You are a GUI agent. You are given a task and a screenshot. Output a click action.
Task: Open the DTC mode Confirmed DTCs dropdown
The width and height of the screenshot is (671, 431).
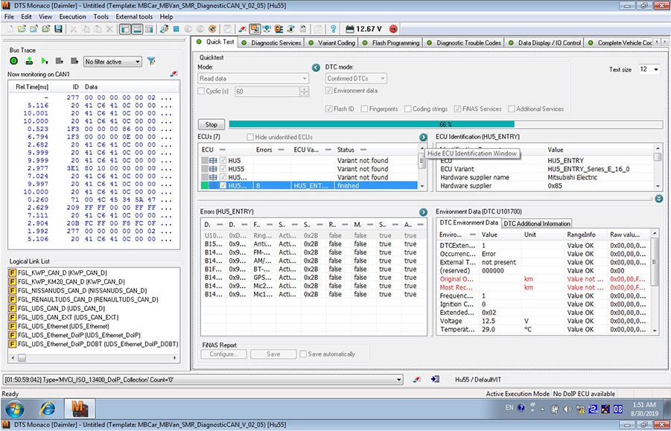pos(357,79)
